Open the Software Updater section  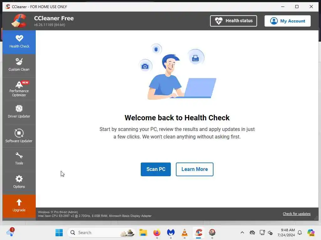[x=19, y=136]
